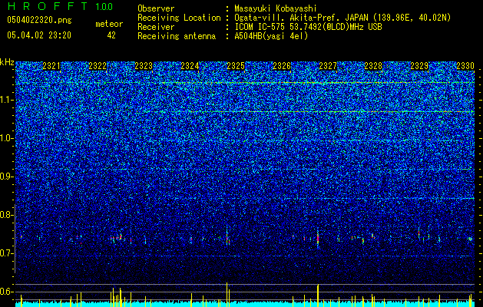This screenshot has height=307, width=483.
Task: Click the 0.8 frequency axis label
Action: 7,215
